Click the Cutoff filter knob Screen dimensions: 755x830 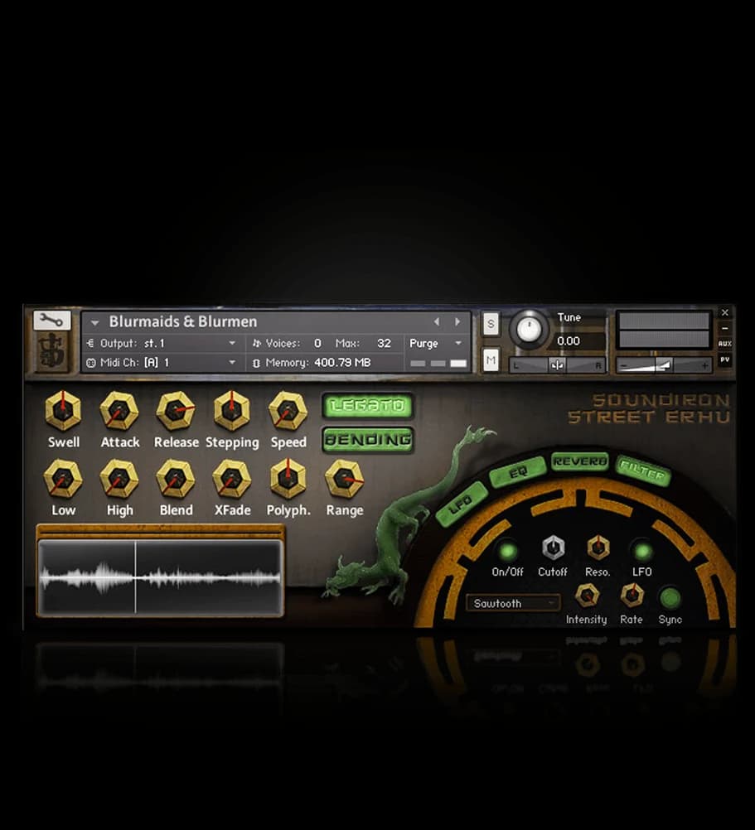[553, 548]
